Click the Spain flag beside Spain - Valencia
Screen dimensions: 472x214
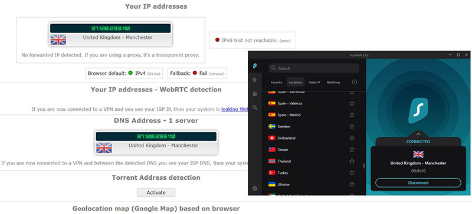pos(272,103)
